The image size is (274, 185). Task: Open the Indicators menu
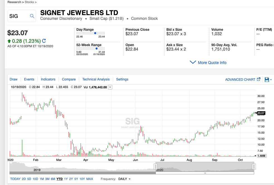click(x=48, y=79)
